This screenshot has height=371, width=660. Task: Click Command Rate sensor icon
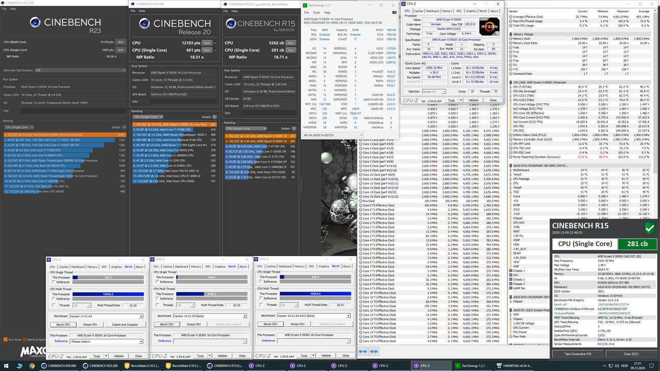click(x=511, y=74)
